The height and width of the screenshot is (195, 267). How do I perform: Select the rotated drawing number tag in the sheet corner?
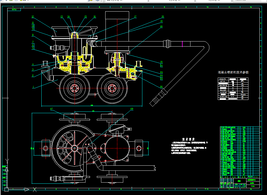14,10
